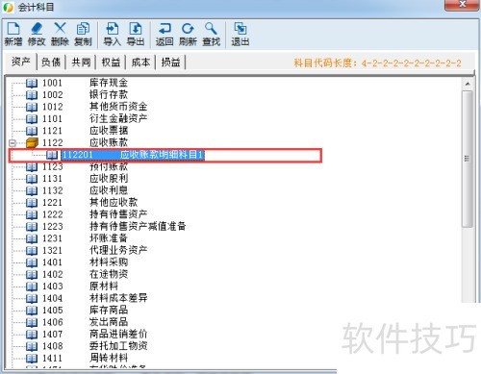Select account 银行存款
This screenshot has height=374, width=481.
pos(109,95)
